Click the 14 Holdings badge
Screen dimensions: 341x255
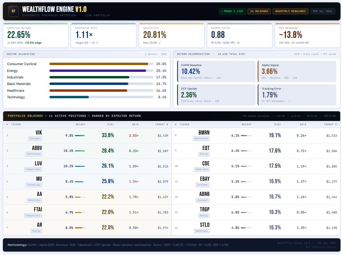[x=259, y=11]
